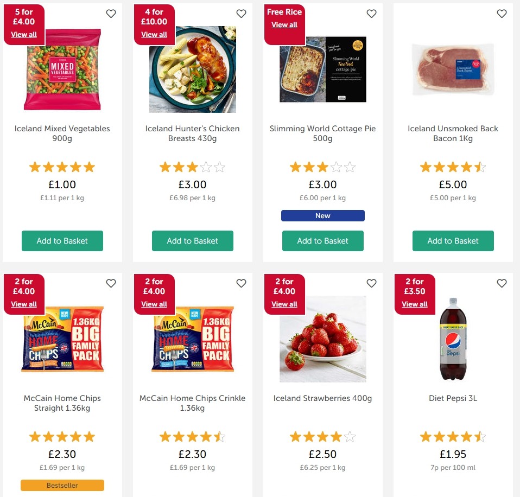Select the five-star rating on Iceland Mixed Vegetables

[62, 167]
